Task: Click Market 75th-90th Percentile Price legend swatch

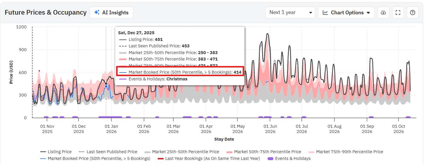Action: pos(312,152)
